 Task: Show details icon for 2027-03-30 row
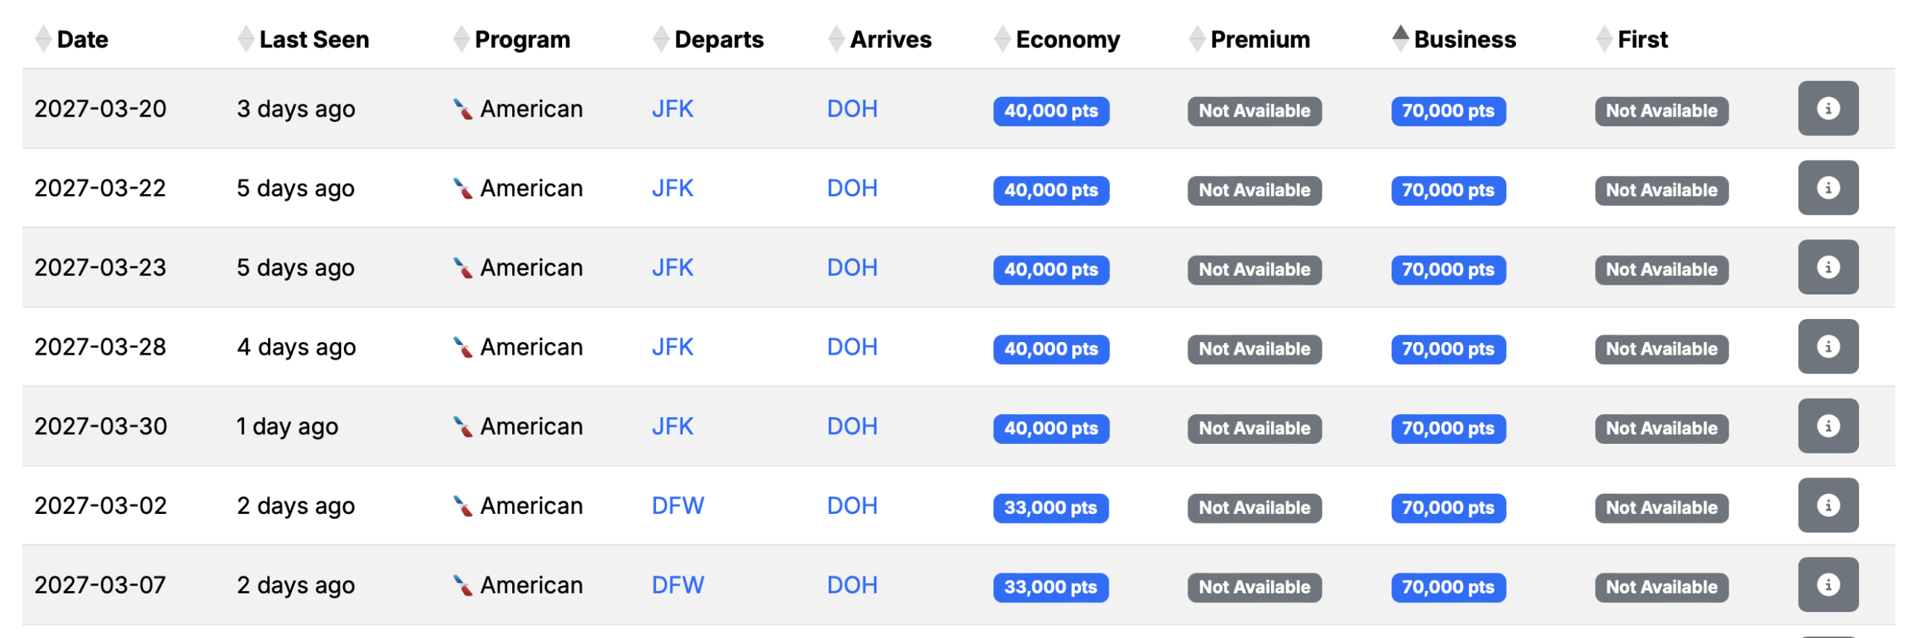click(1827, 427)
